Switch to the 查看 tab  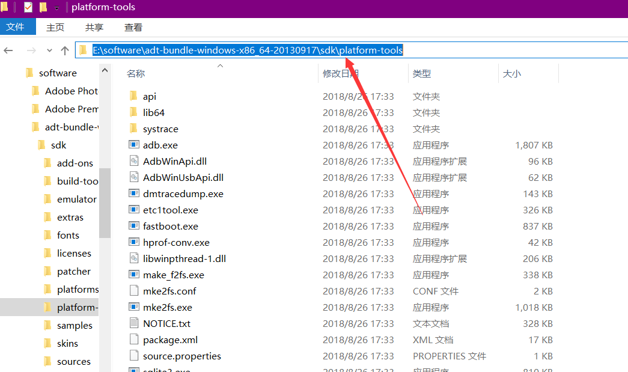click(x=133, y=27)
